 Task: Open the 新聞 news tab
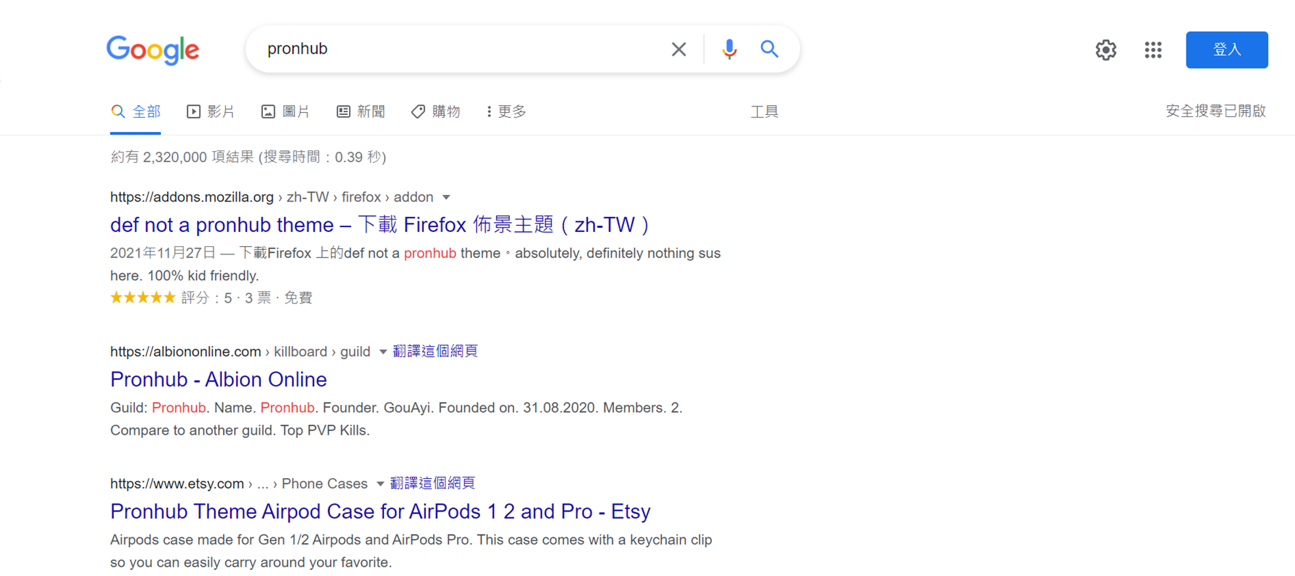coord(361,112)
